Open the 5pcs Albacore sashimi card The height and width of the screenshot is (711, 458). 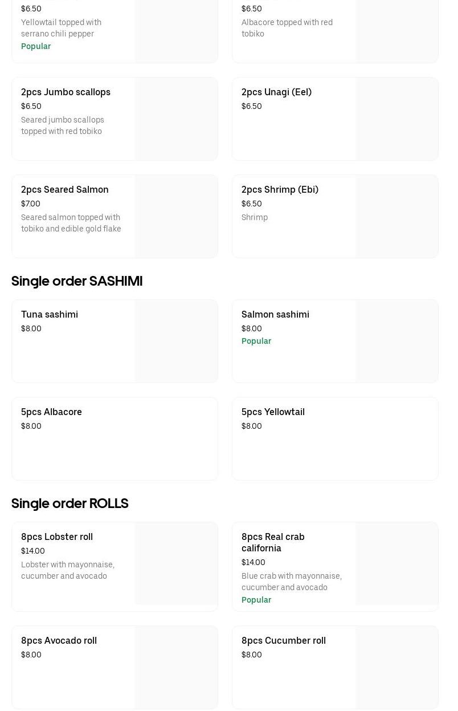click(x=114, y=438)
